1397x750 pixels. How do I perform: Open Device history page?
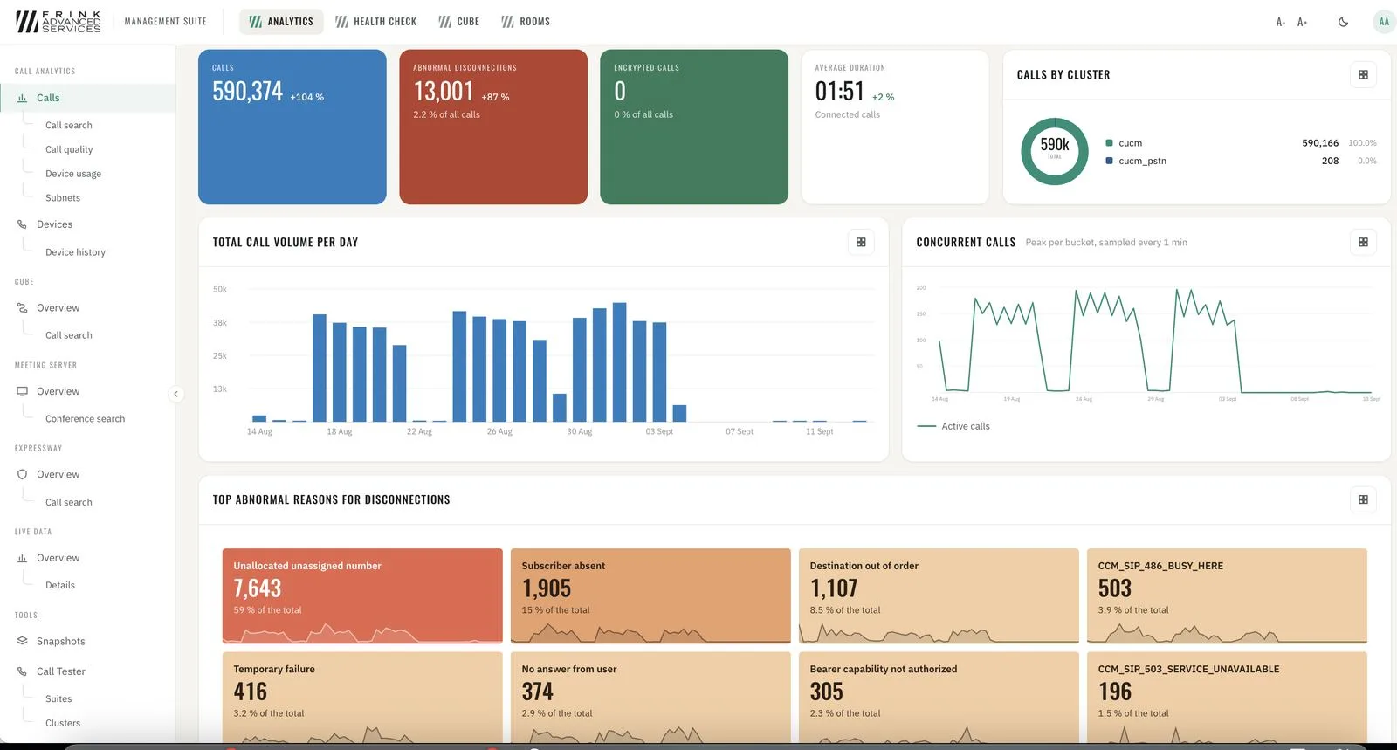pos(75,252)
